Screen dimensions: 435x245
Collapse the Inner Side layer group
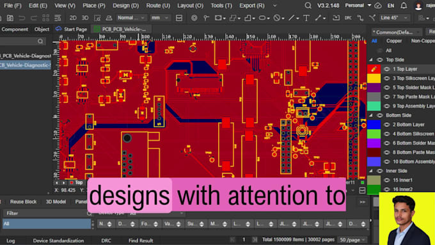pyautogui.click(x=371, y=171)
